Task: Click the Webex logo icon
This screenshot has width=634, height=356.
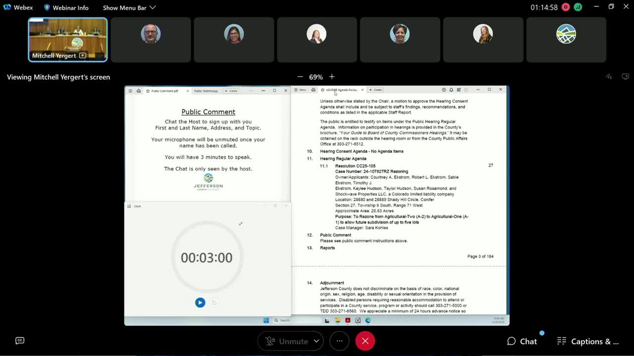Action: click(7, 7)
